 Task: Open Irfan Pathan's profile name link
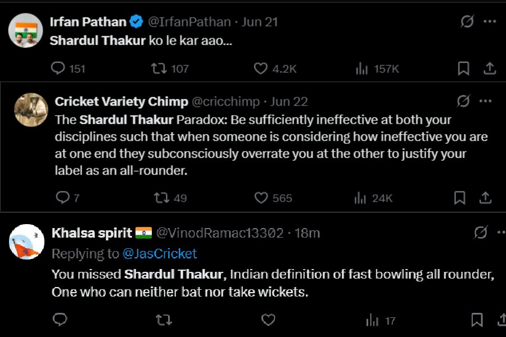[x=88, y=22]
